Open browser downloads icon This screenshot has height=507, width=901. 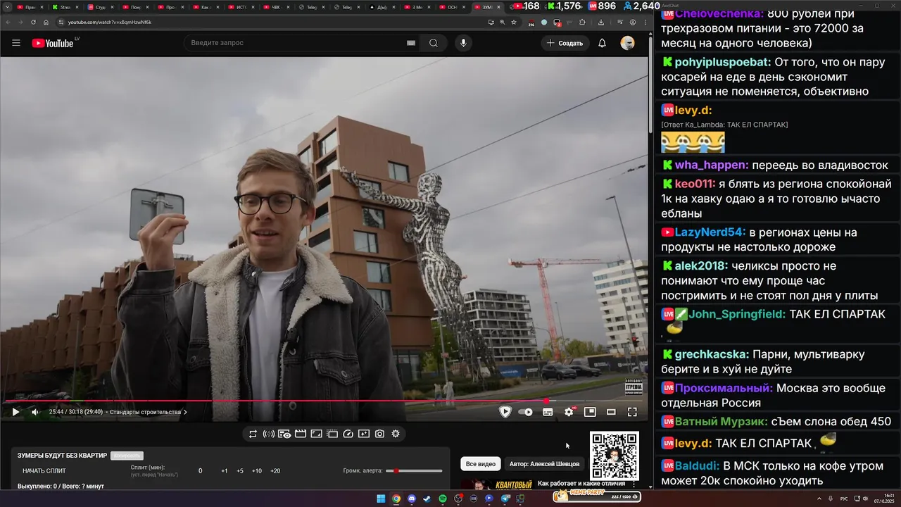(601, 22)
